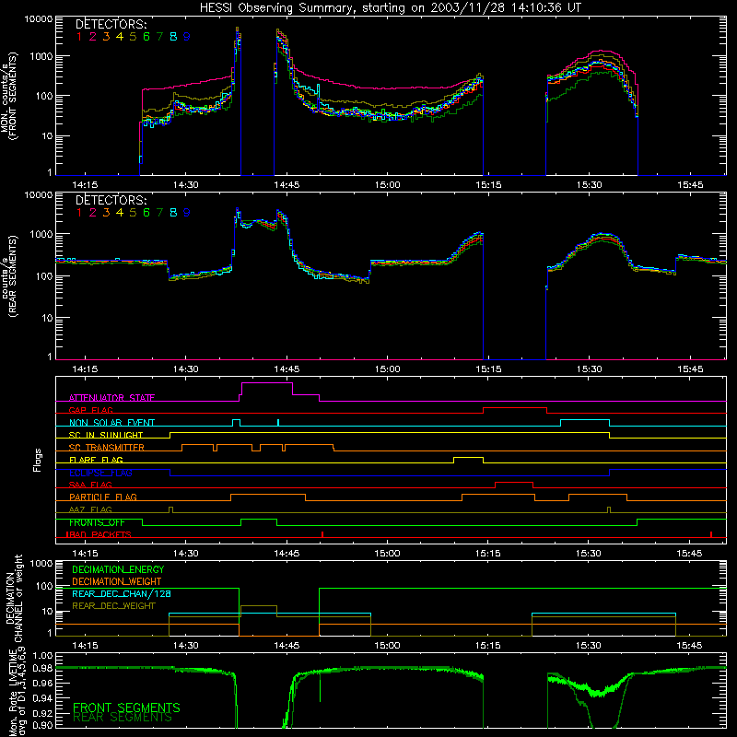This screenshot has height=737, width=737.
Task: Click 15:15 time tick under Flags panel
Action: (488, 554)
